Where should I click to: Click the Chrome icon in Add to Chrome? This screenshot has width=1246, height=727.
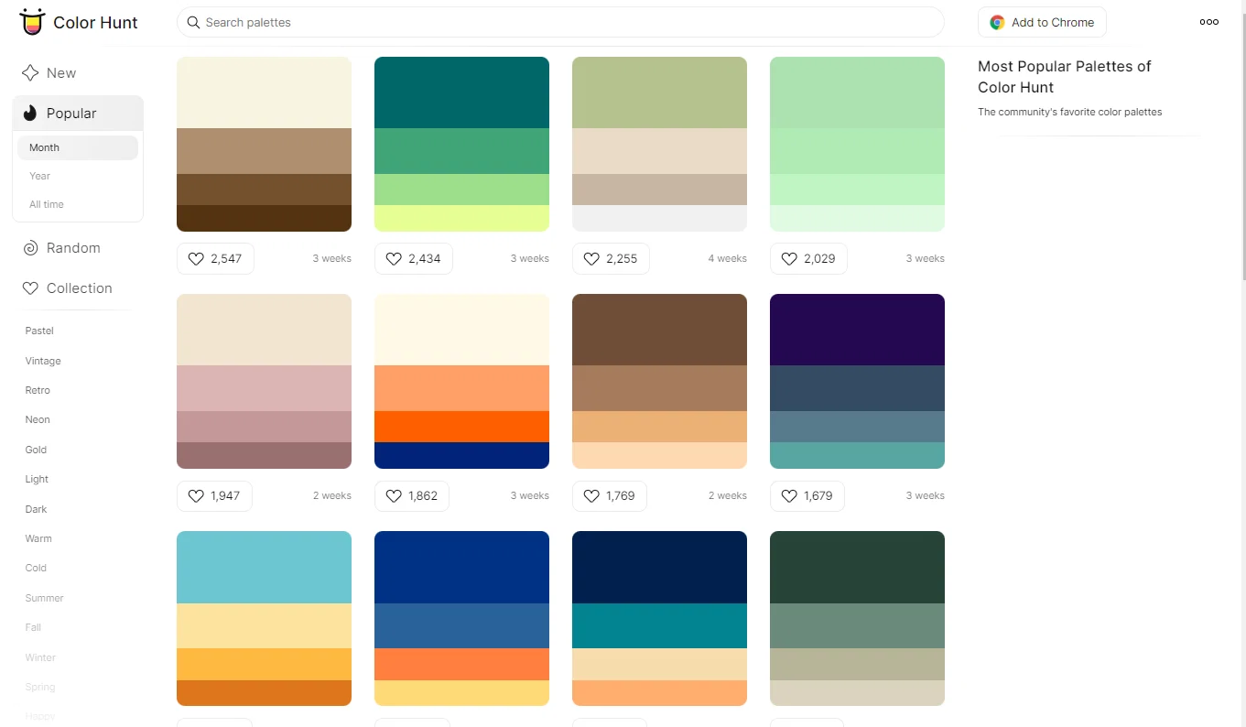(997, 22)
